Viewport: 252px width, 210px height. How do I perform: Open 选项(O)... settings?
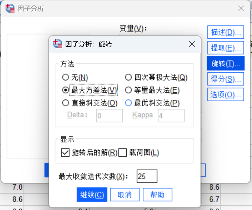(x=226, y=95)
